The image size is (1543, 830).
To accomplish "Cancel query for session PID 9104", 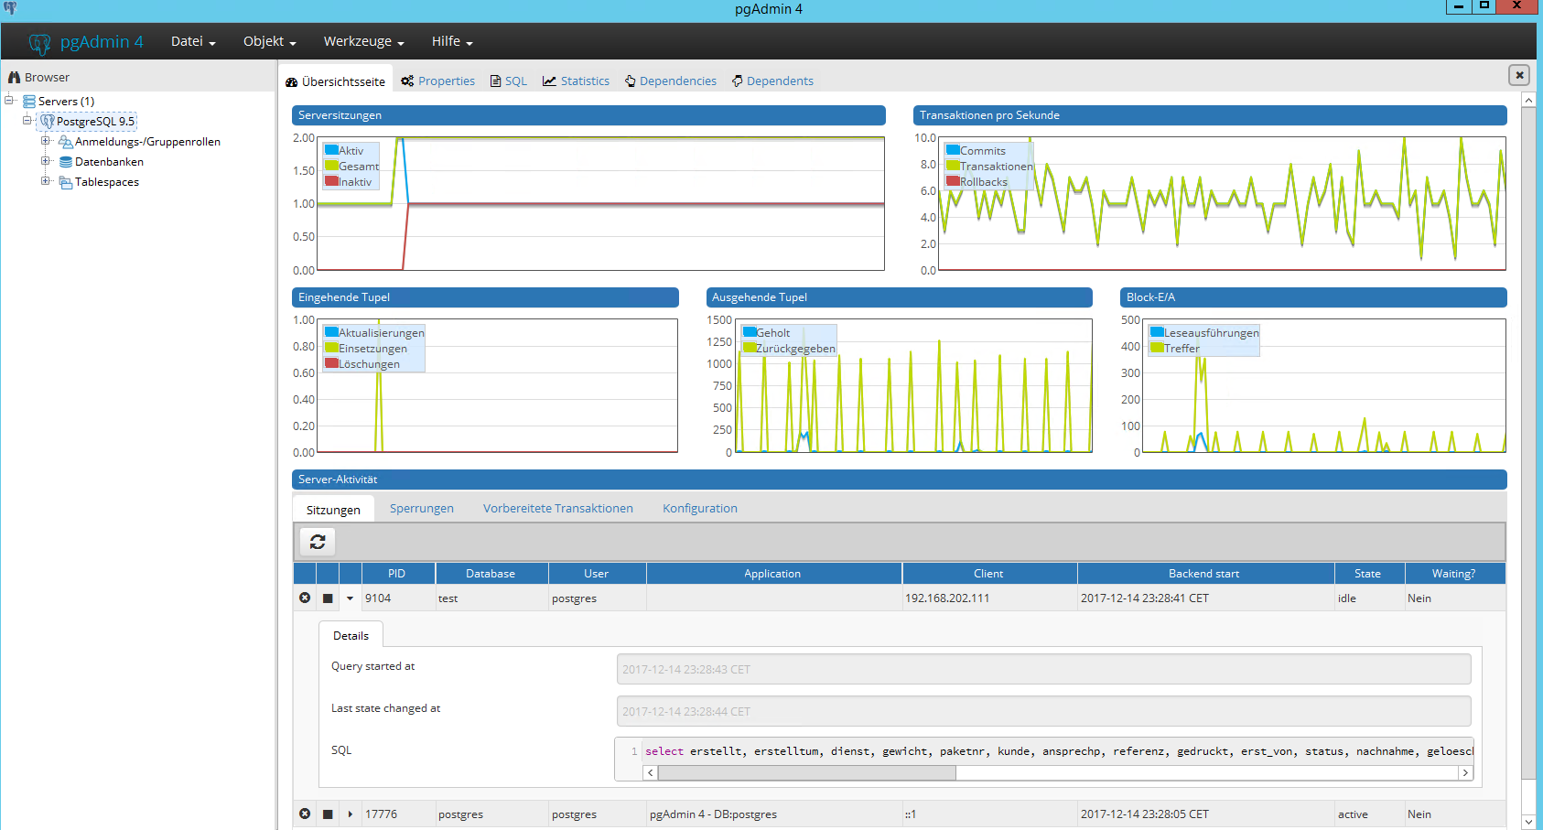I will pyautogui.click(x=305, y=598).
